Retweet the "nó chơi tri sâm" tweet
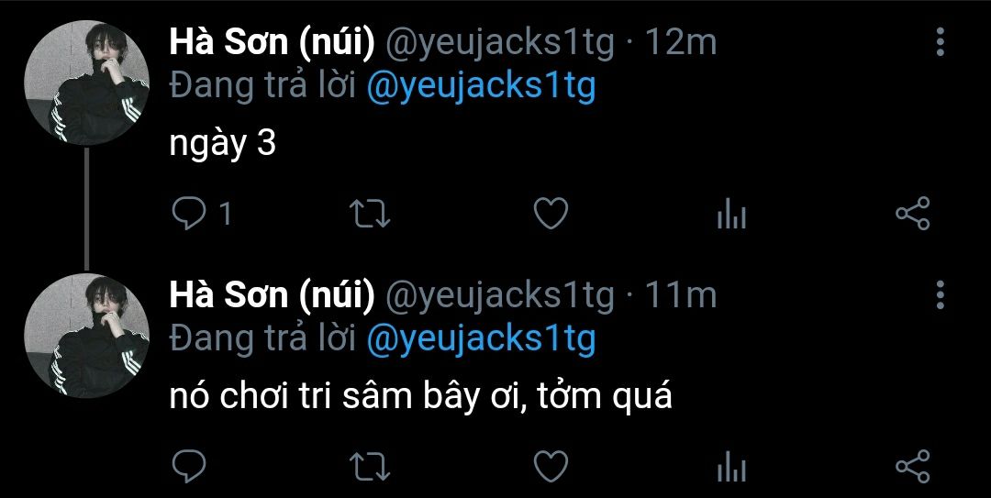The image size is (991, 498). tap(372, 466)
